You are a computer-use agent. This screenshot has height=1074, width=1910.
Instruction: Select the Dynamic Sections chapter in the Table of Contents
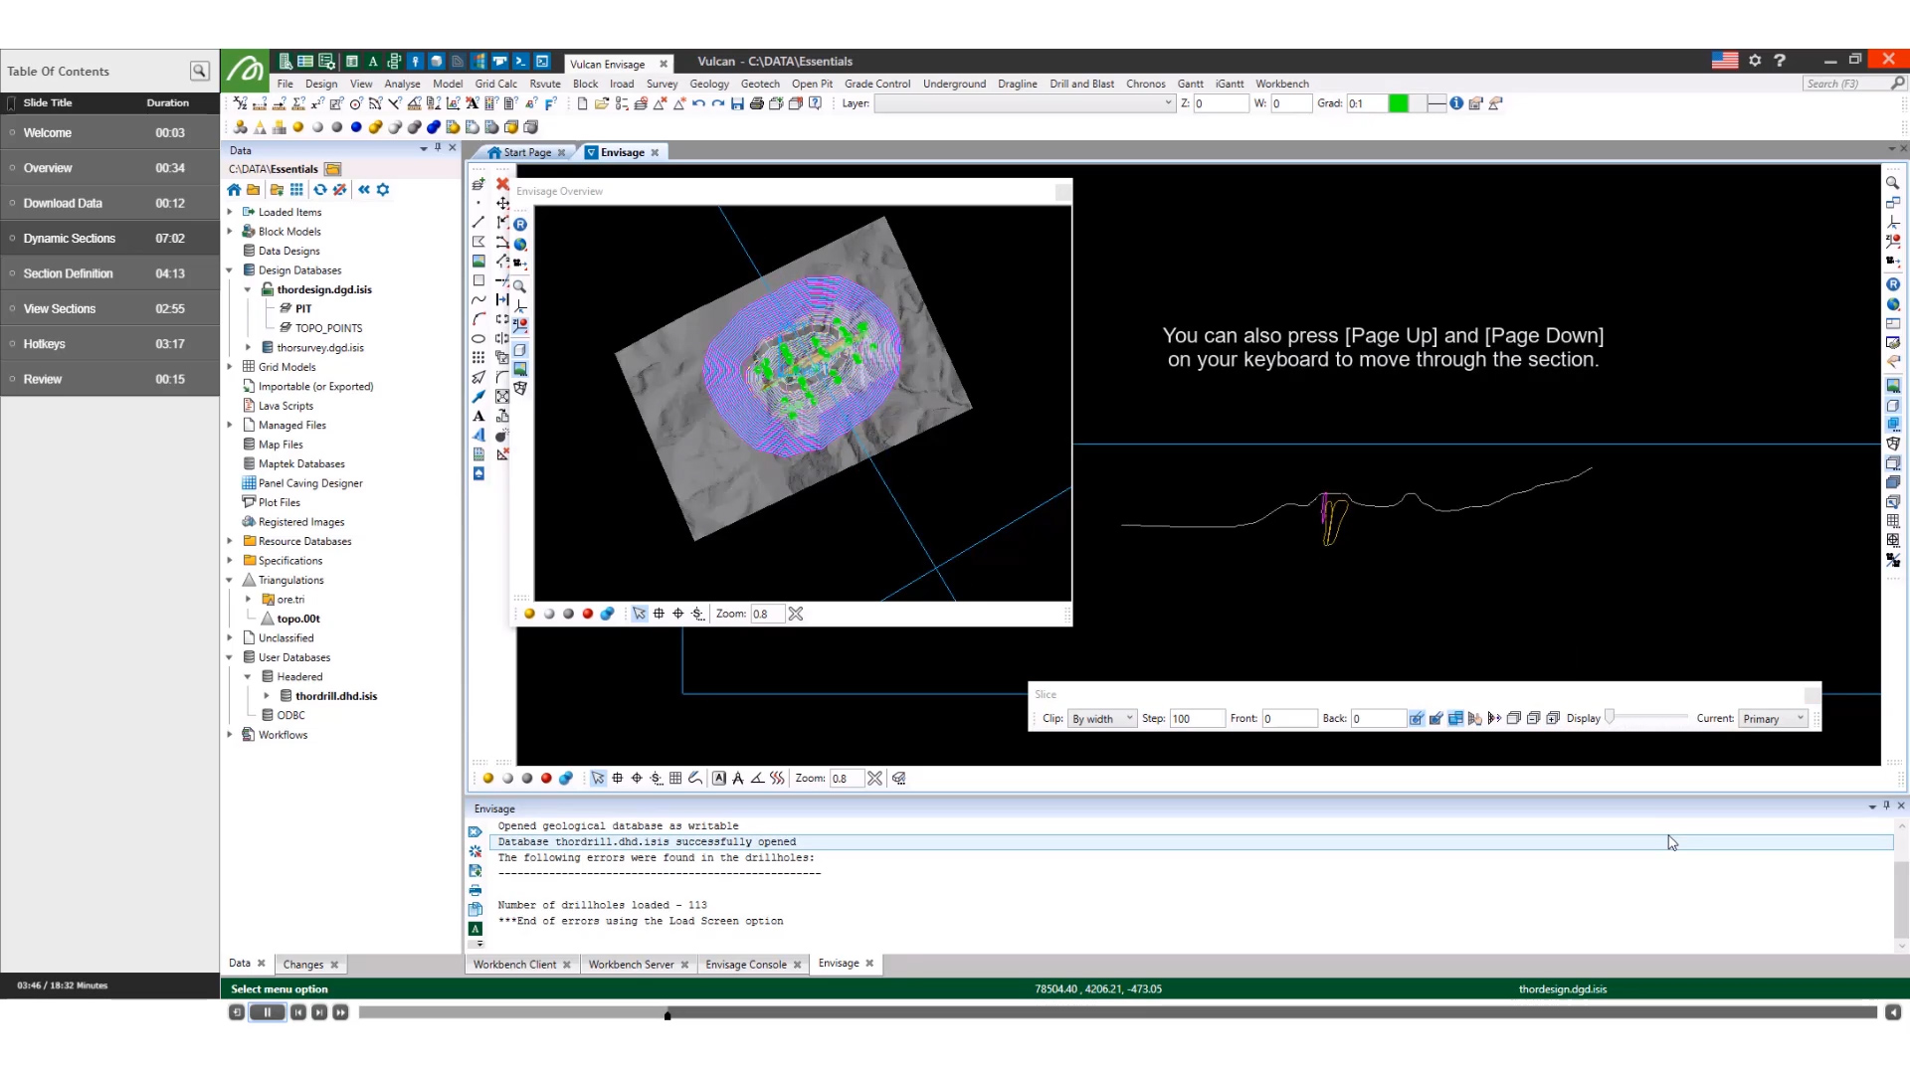point(70,238)
